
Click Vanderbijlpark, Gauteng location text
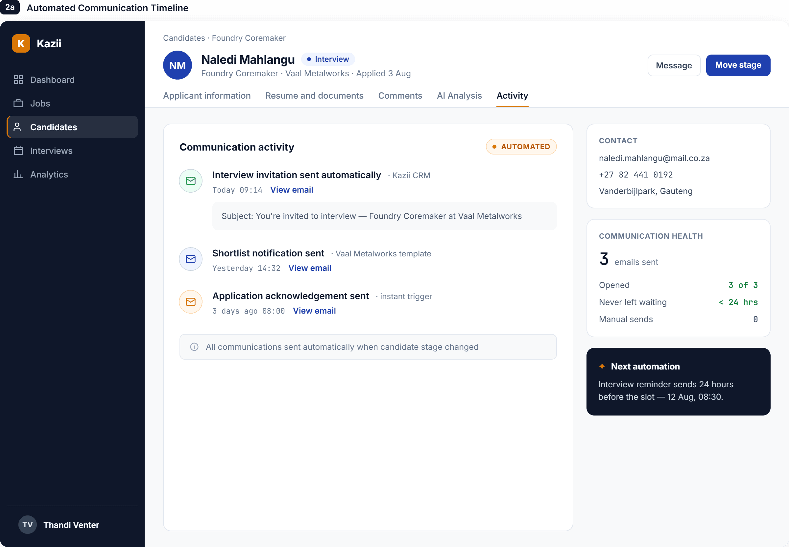pos(646,191)
